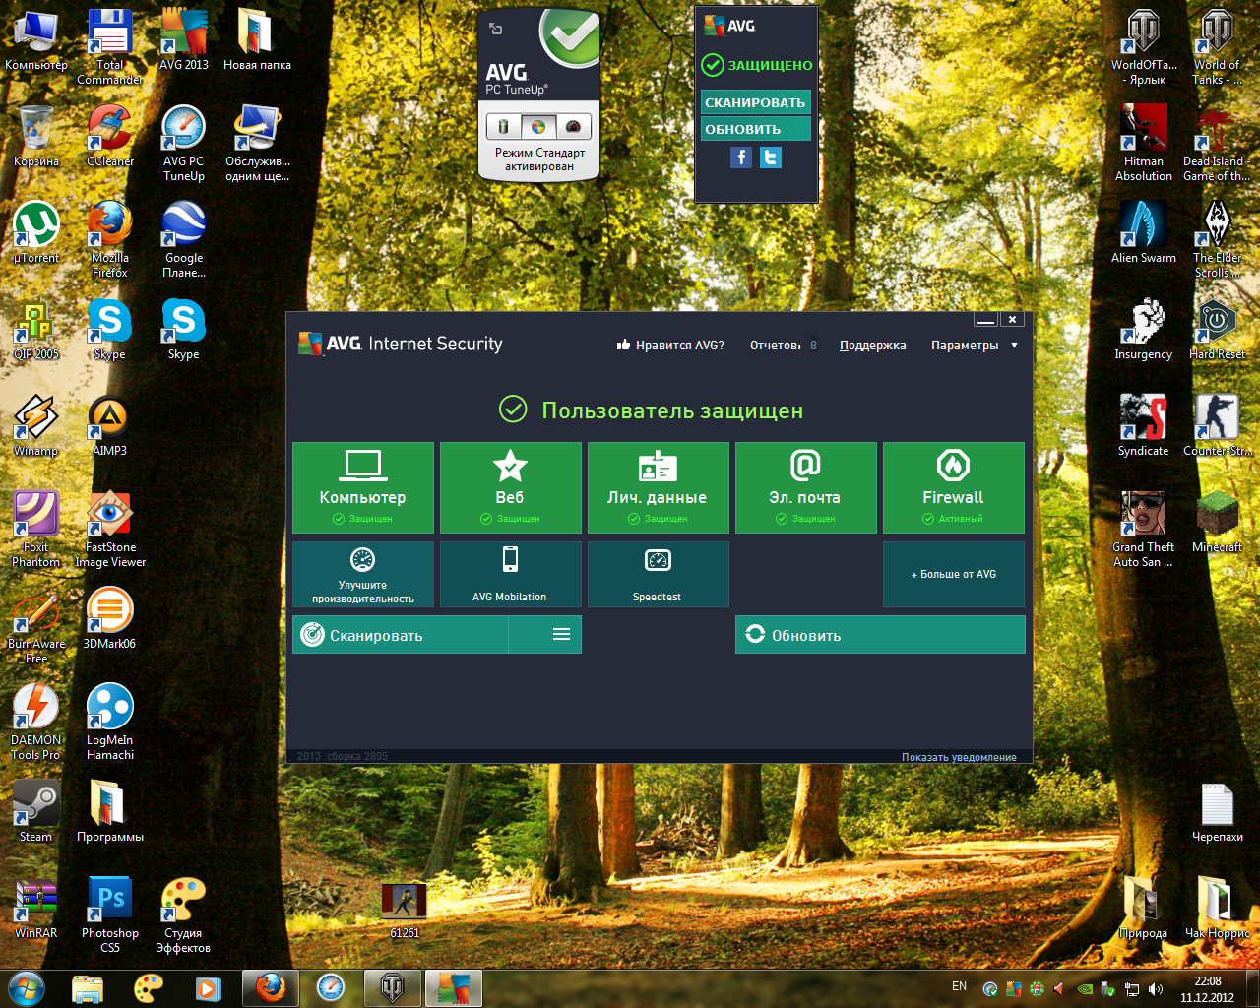Open the Поддержка menu item
The height and width of the screenshot is (1008, 1260).
point(872,346)
